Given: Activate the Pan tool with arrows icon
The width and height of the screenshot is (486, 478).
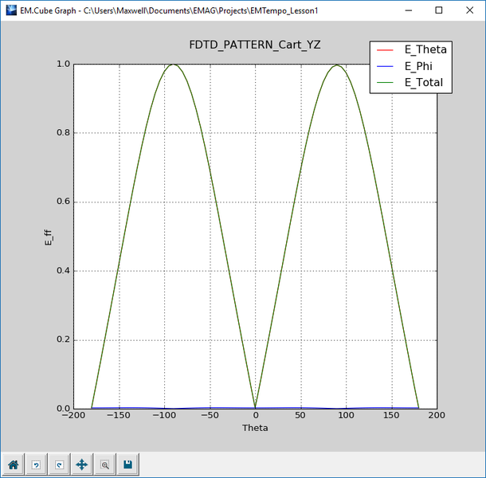Looking at the screenshot, I should pyautogui.click(x=81, y=464).
